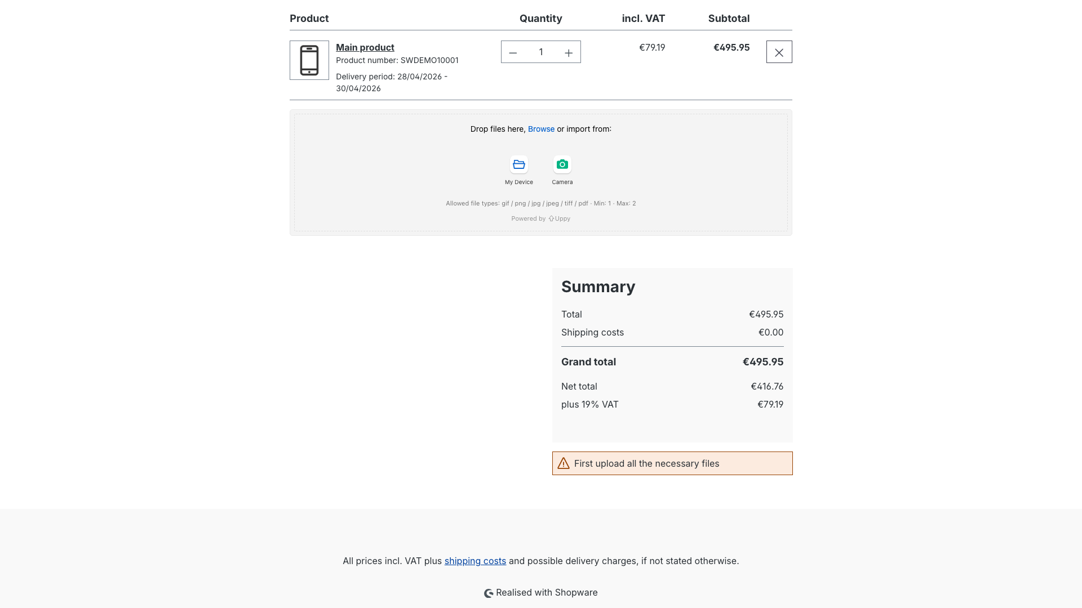Click Realised with Shopware text

click(547, 592)
